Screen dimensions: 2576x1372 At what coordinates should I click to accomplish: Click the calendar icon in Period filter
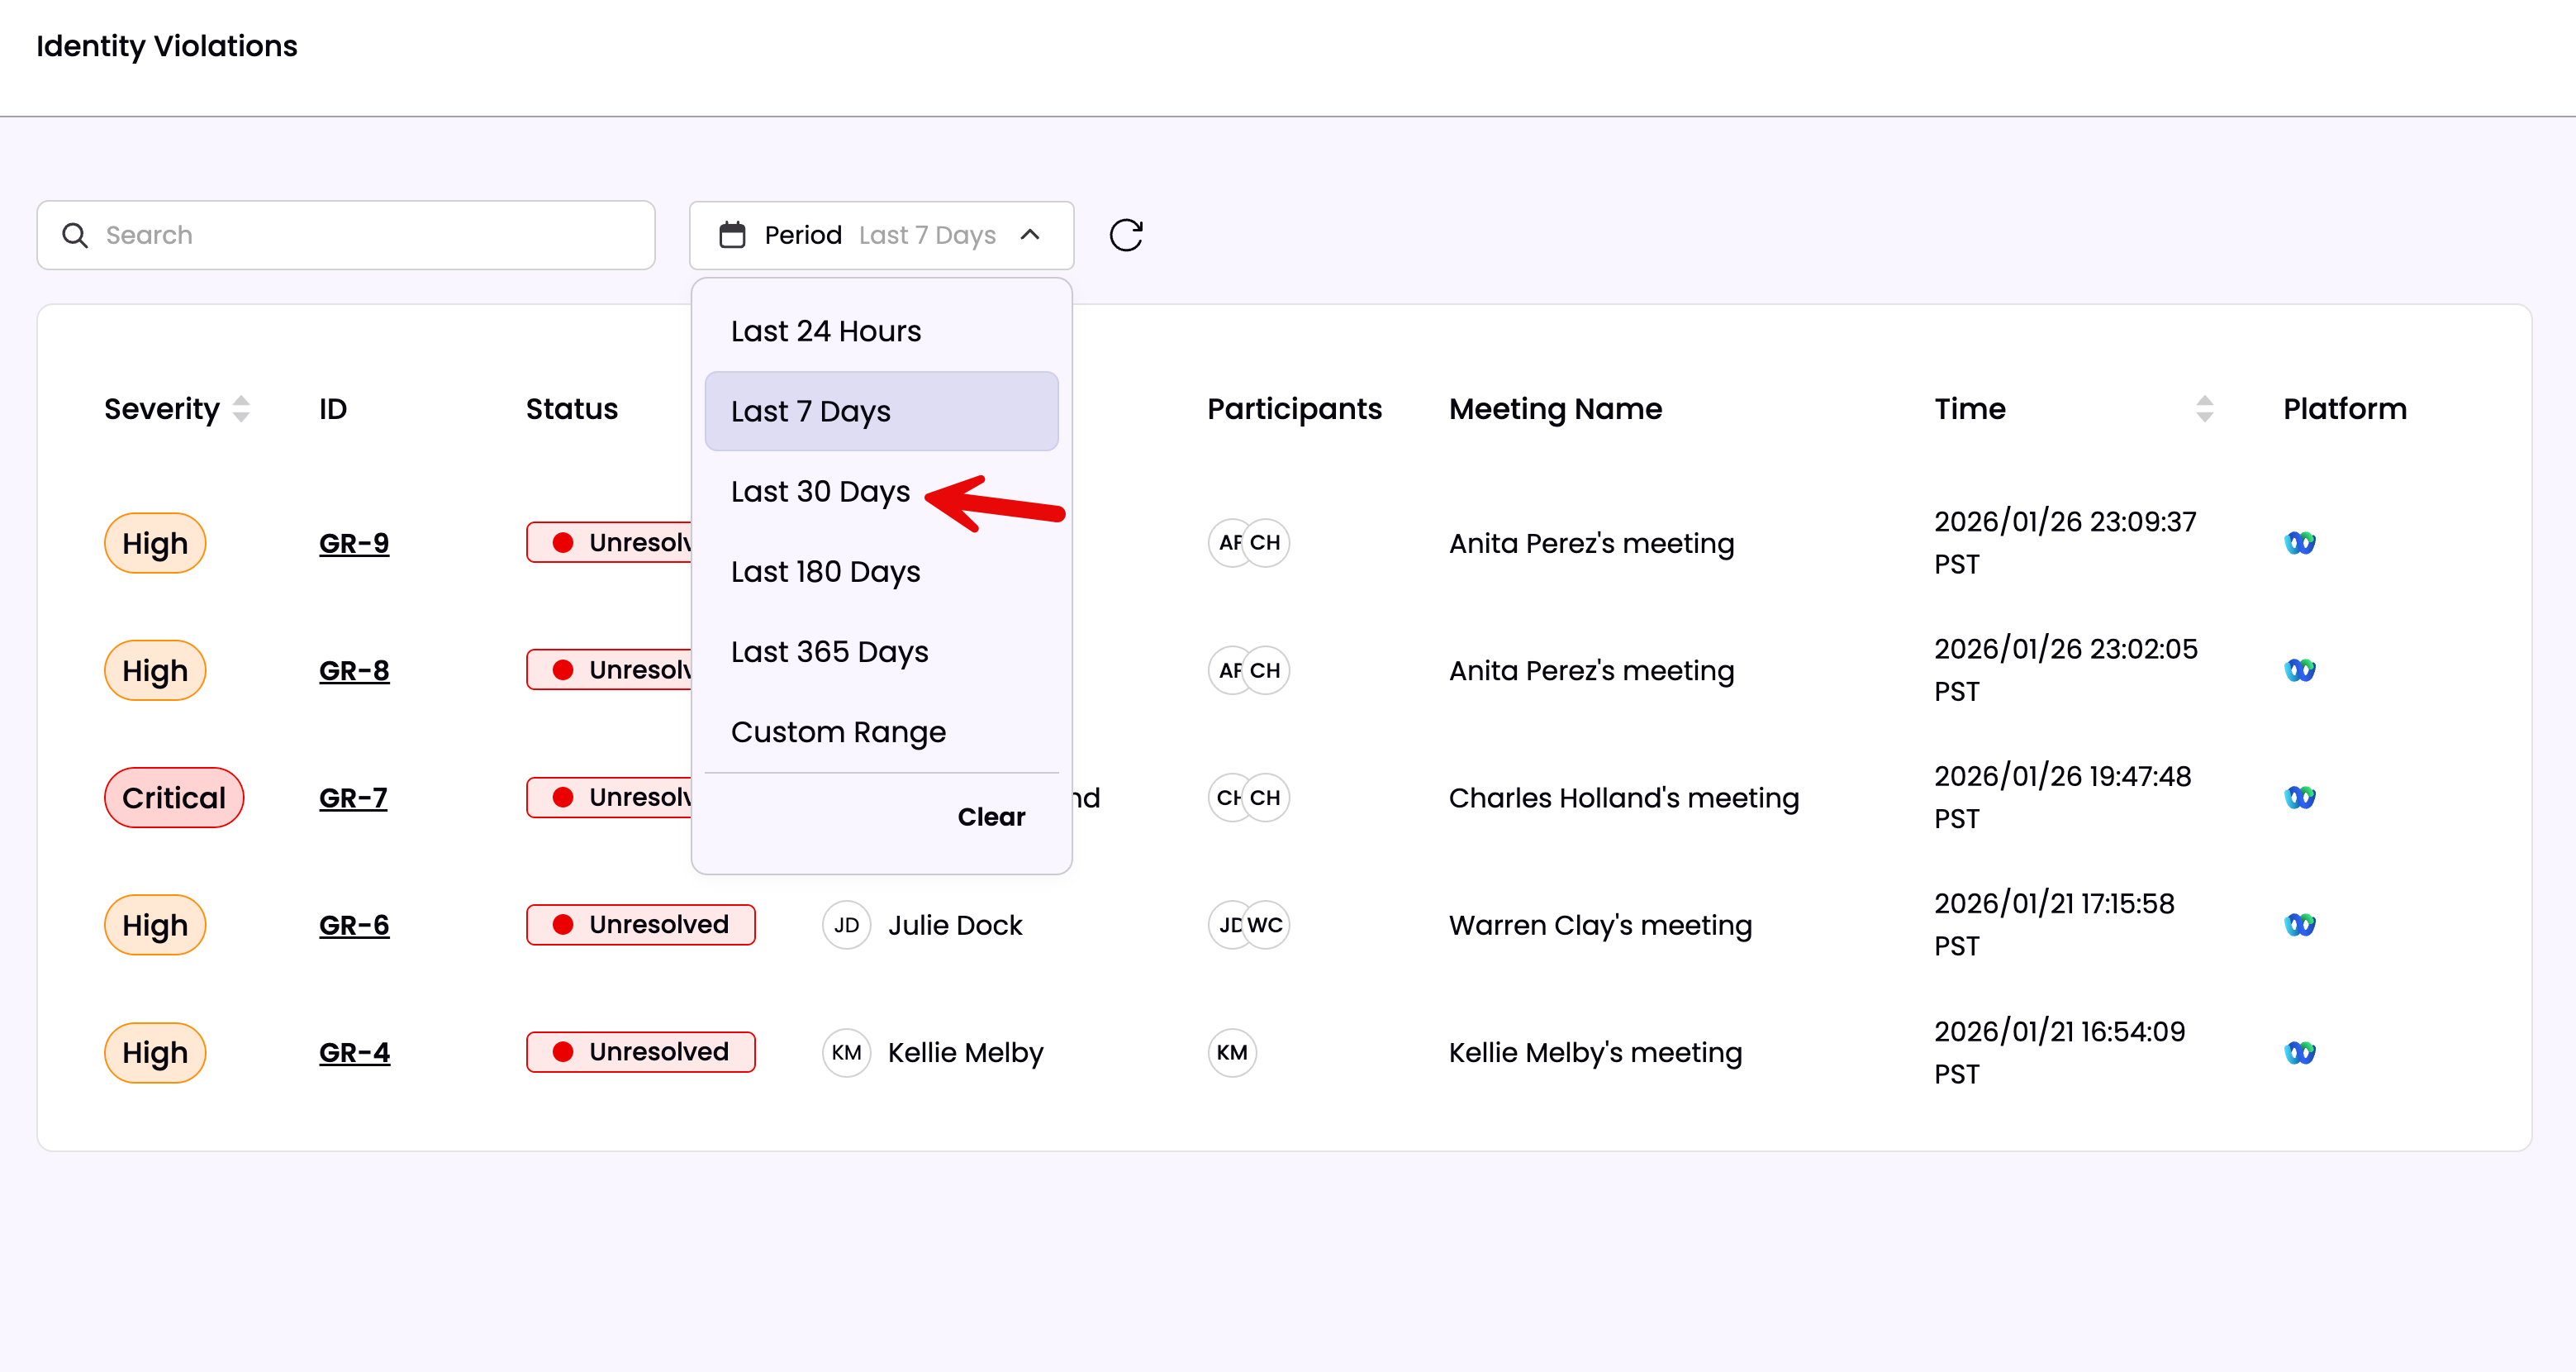(x=732, y=236)
